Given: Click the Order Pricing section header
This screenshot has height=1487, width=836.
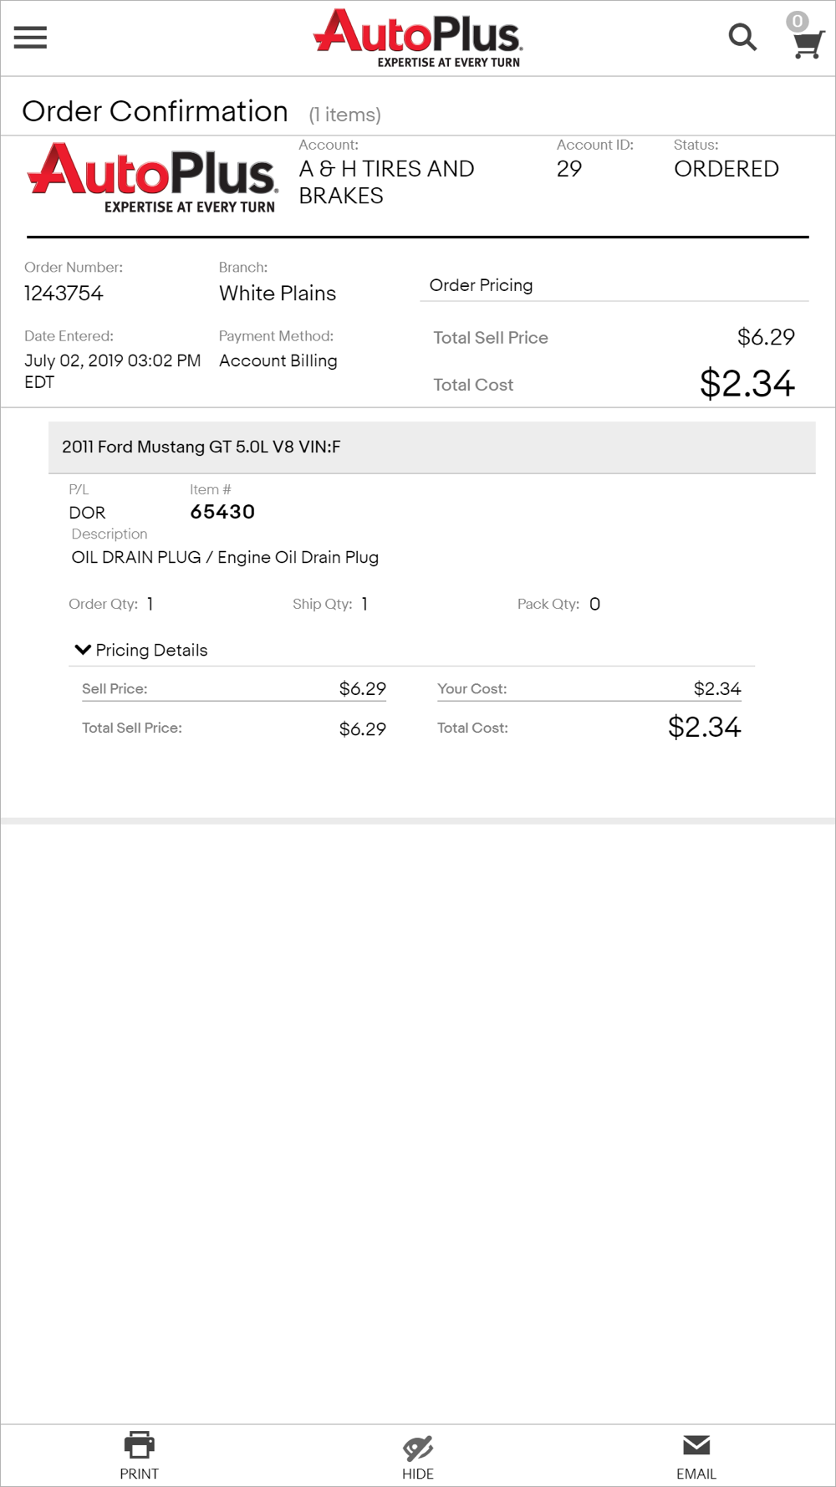Looking at the screenshot, I should click(481, 285).
